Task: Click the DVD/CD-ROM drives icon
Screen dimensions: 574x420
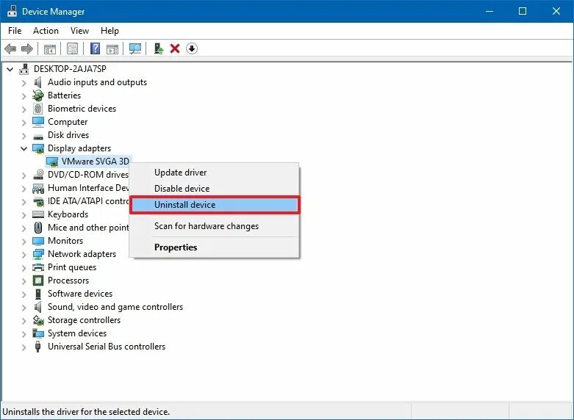Action: point(38,175)
